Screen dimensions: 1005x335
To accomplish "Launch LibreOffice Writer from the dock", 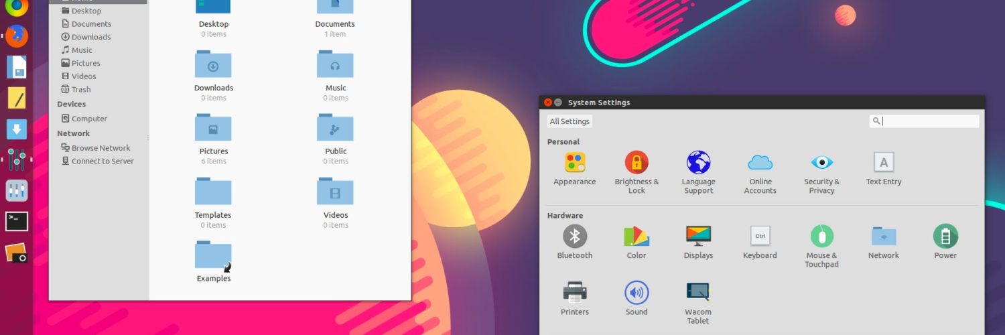I will click(x=17, y=67).
